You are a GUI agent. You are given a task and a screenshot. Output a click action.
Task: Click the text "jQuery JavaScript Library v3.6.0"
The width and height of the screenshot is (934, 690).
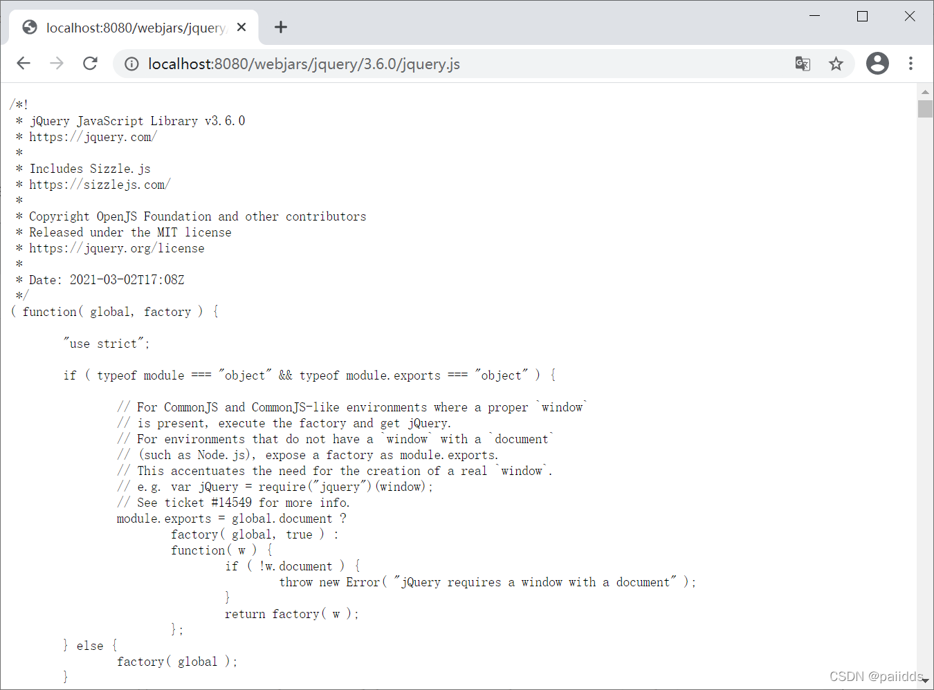click(x=137, y=121)
